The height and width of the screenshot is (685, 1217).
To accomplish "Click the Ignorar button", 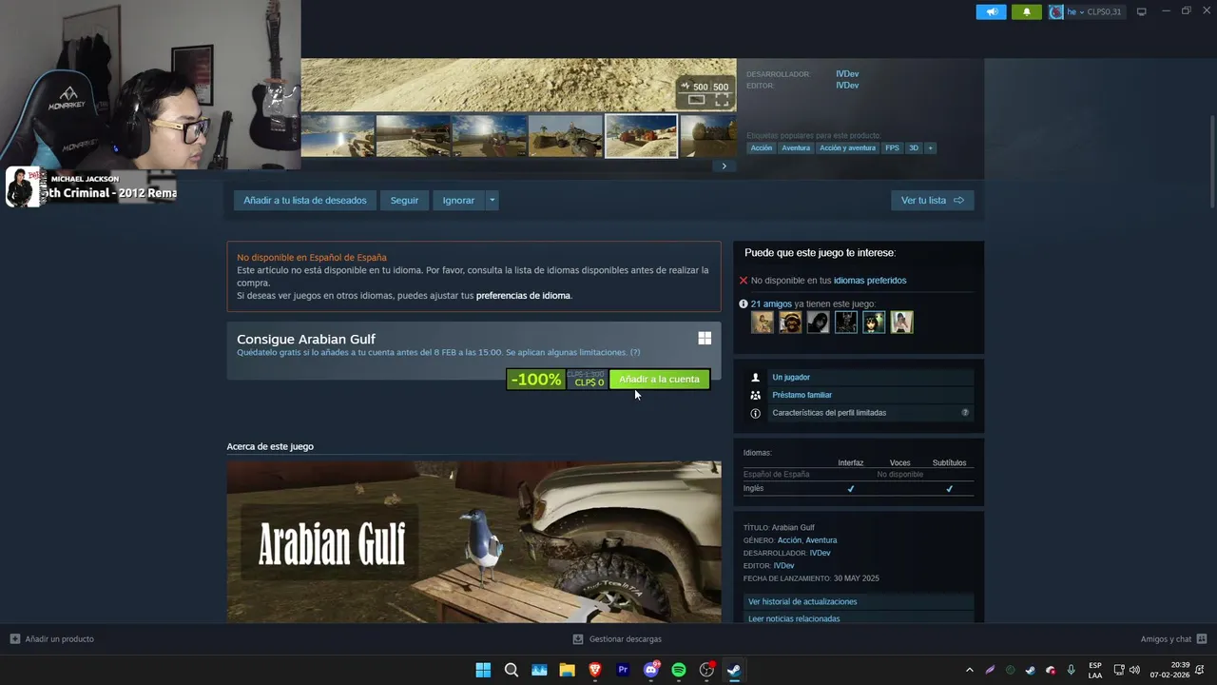I will [458, 200].
